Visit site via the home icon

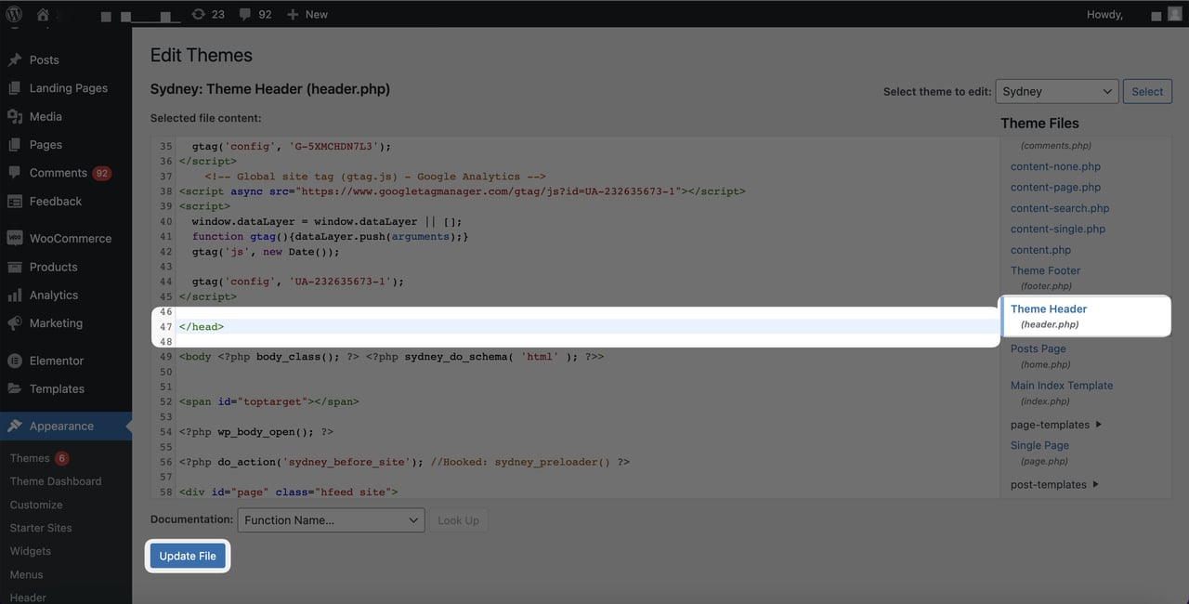[x=43, y=14]
